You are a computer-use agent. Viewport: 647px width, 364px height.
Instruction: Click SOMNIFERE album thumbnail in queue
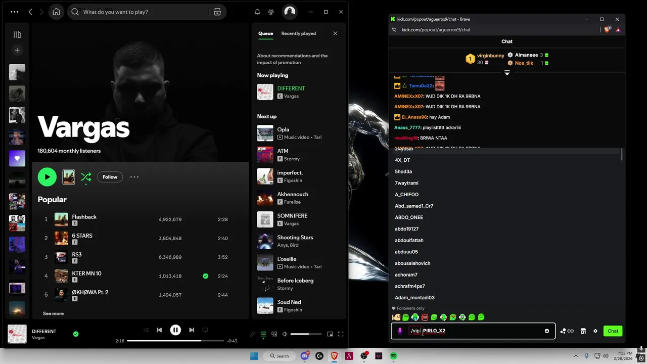[265, 219]
